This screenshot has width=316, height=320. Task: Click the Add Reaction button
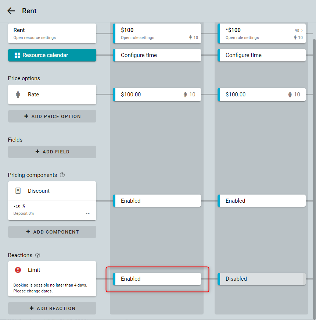click(x=52, y=308)
